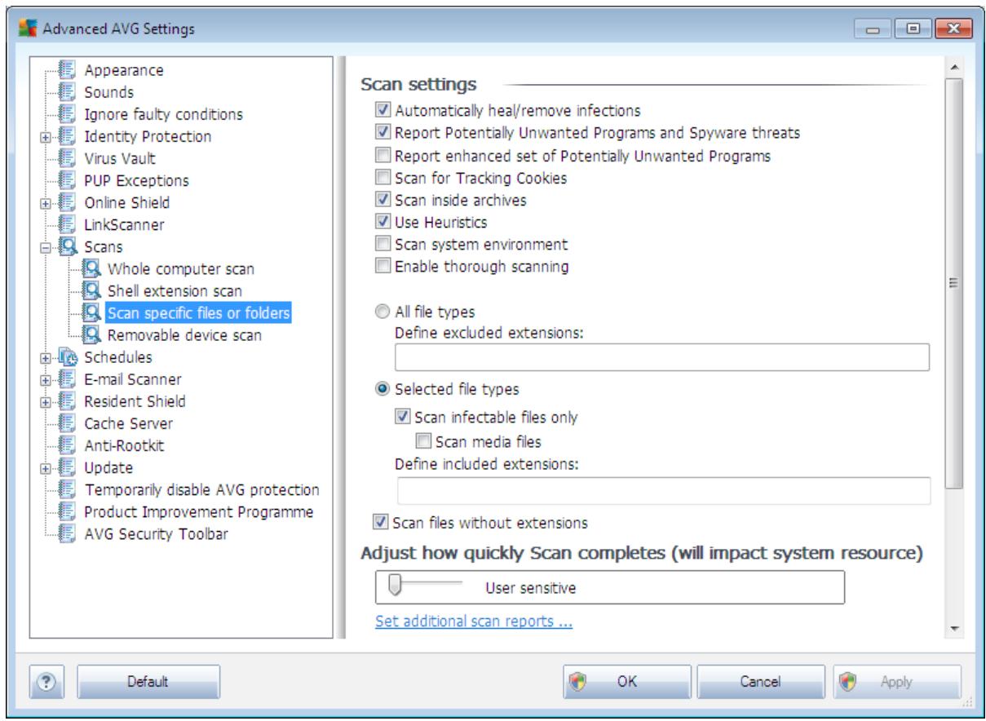Click the Cancel button
The height and width of the screenshot is (721, 986).
[x=760, y=682]
